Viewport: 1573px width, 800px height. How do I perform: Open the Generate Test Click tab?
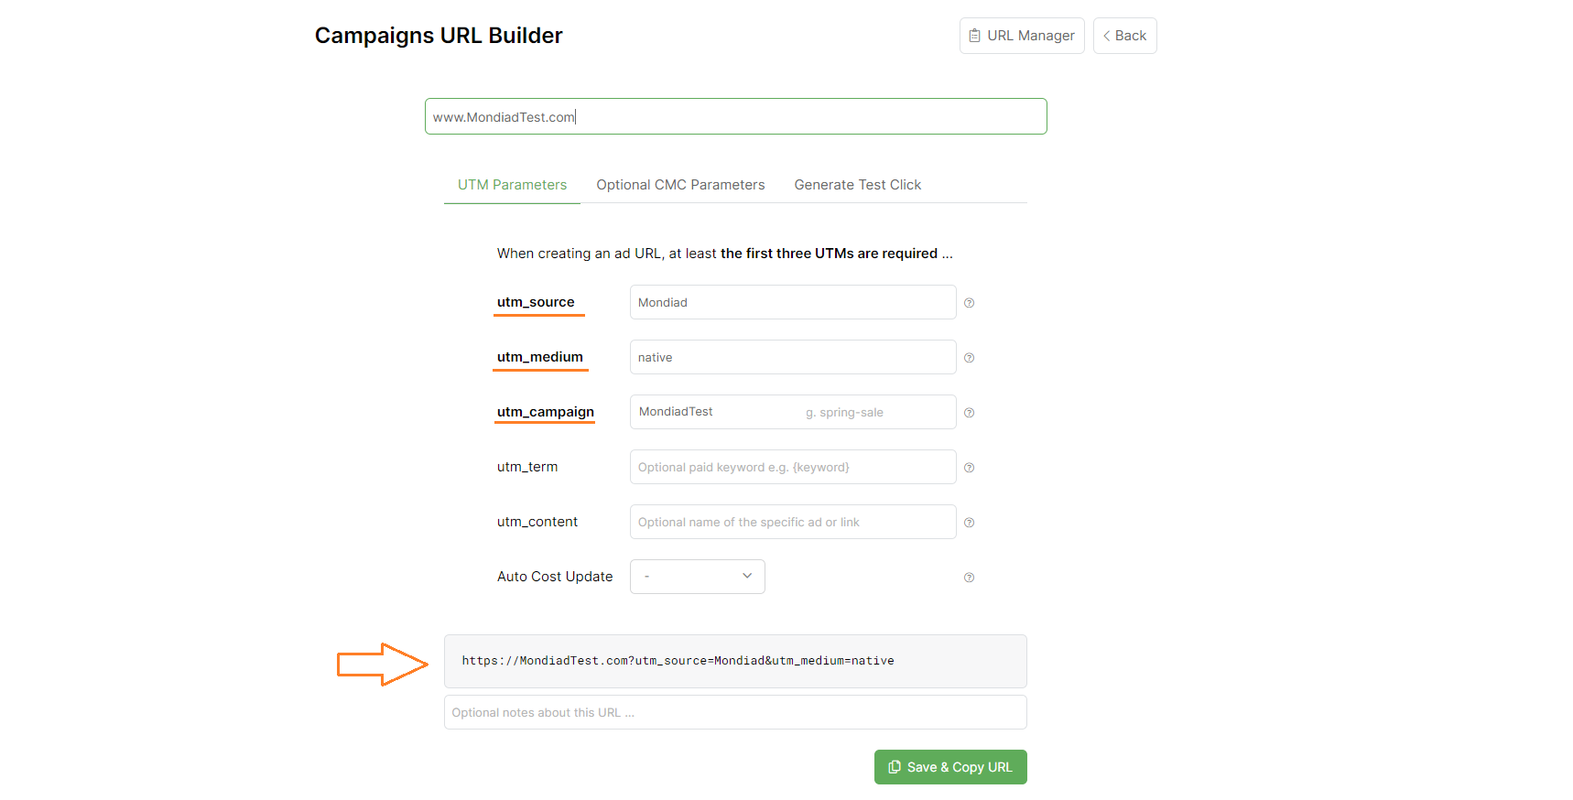[857, 185]
